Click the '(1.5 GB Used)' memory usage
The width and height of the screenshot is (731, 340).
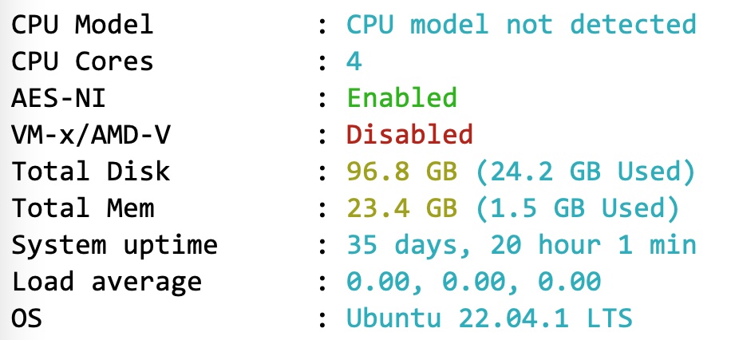(577, 208)
